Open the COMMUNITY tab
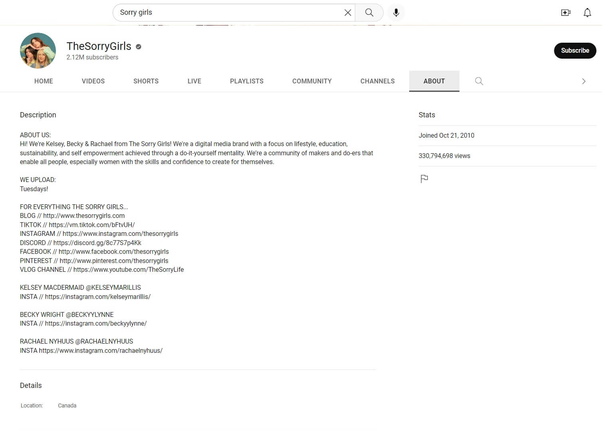Viewport: 602px width, 431px height. click(312, 81)
